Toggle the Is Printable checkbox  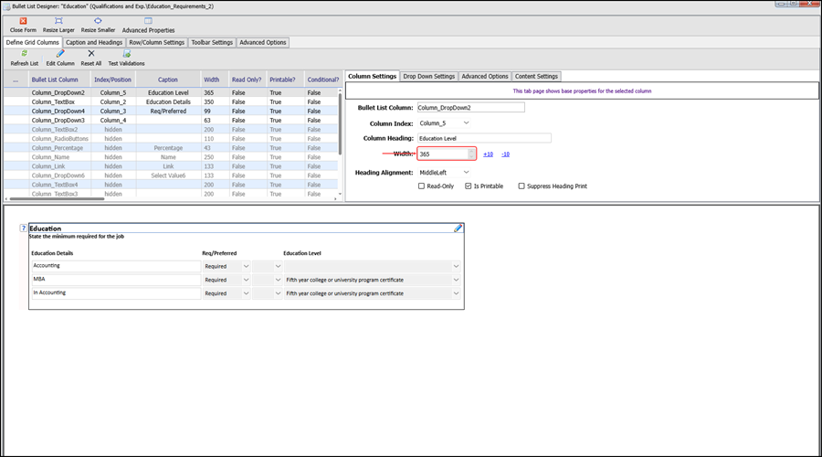(469, 186)
